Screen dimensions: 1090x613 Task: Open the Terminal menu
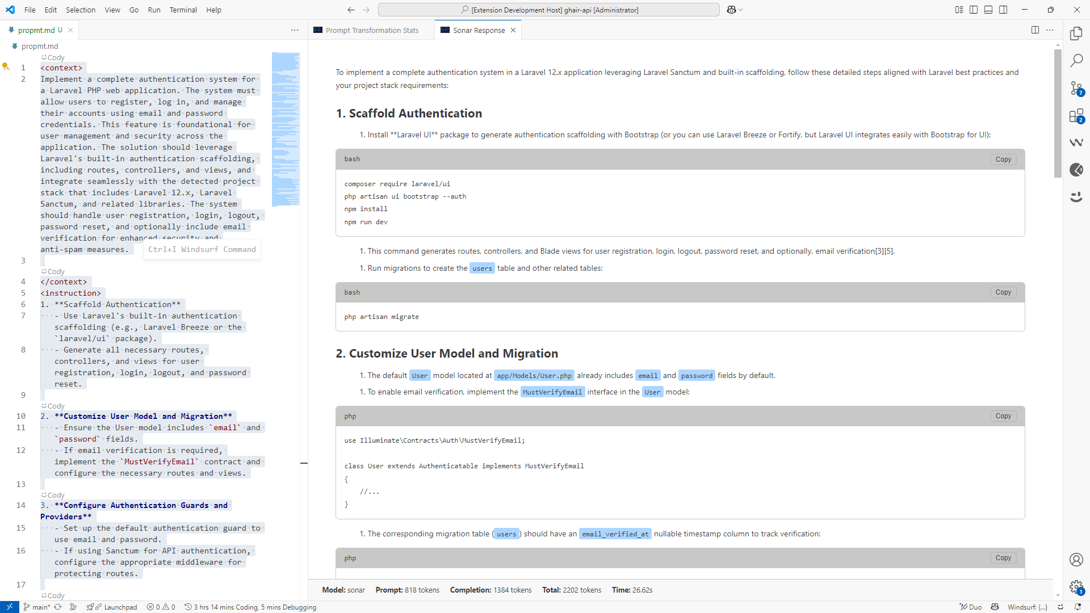(x=183, y=10)
